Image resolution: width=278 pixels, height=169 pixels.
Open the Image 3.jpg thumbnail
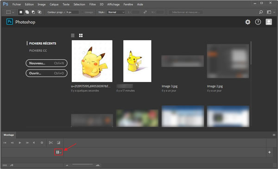(x=183, y=61)
